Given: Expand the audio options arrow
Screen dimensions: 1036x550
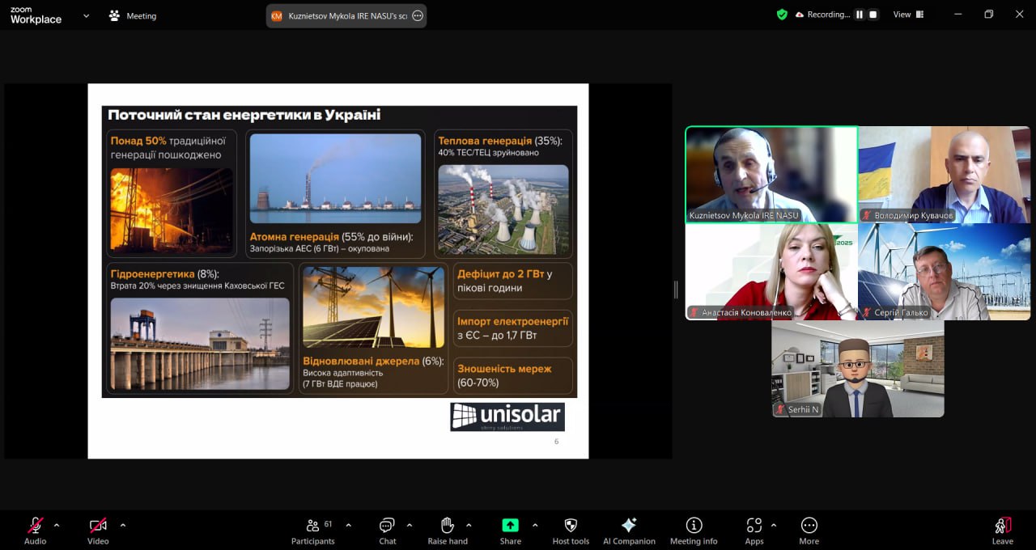Looking at the screenshot, I should pos(57,525).
